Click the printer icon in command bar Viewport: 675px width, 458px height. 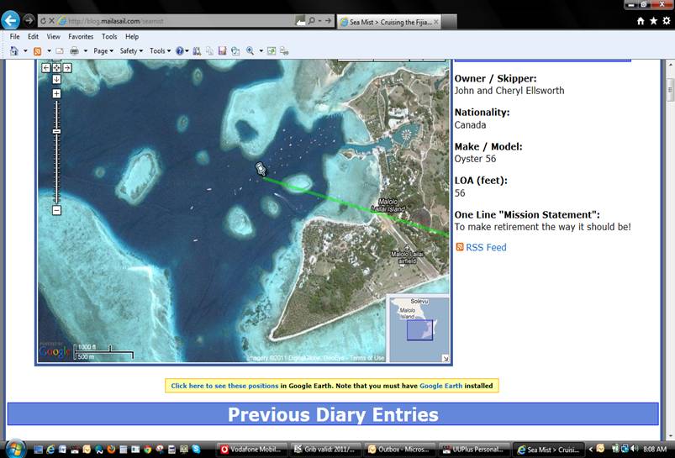(74, 50)
